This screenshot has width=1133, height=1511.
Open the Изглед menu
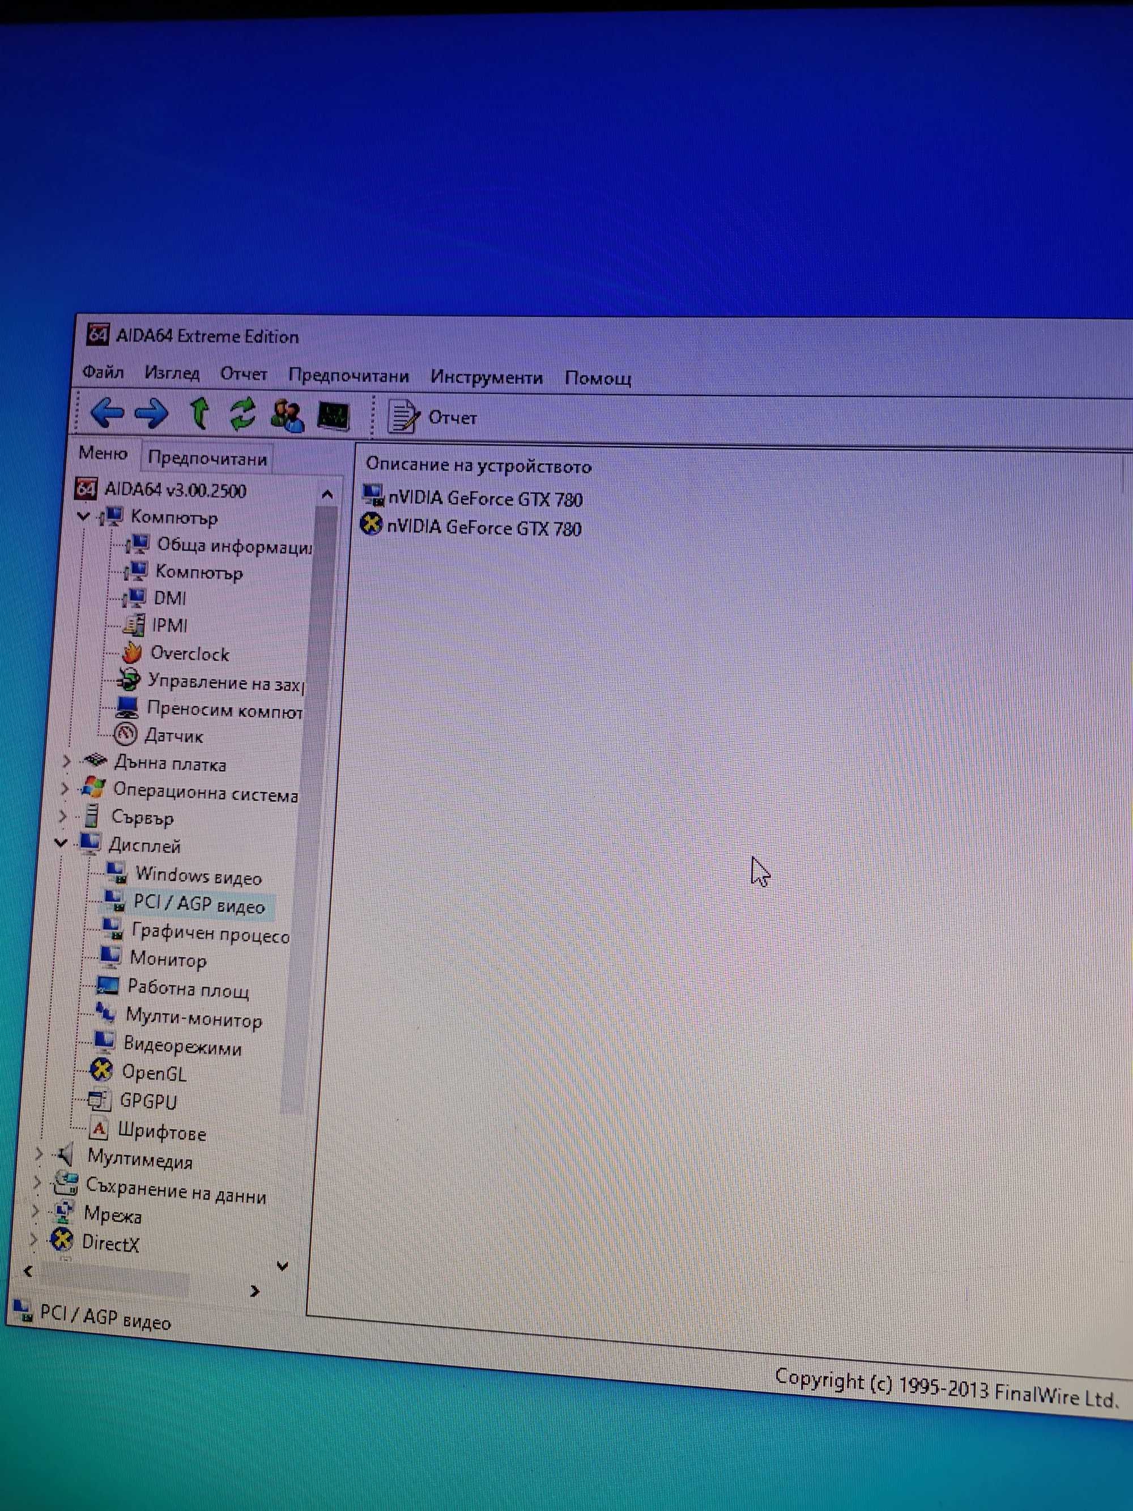172,373
